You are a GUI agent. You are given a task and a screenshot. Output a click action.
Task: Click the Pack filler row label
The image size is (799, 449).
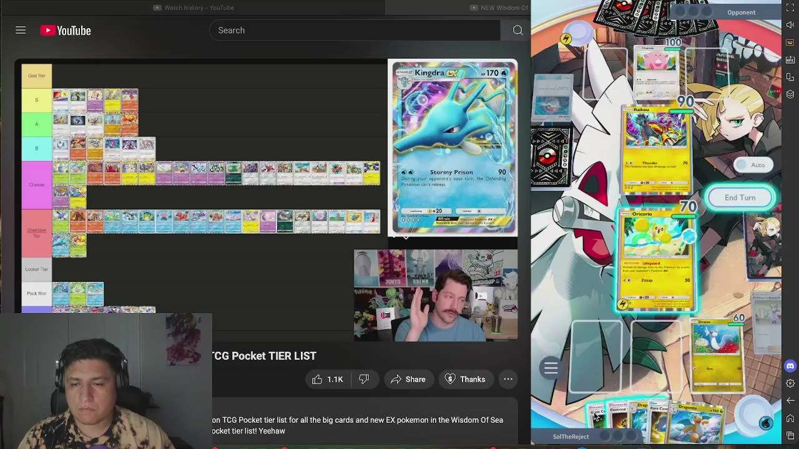(37, 293)
